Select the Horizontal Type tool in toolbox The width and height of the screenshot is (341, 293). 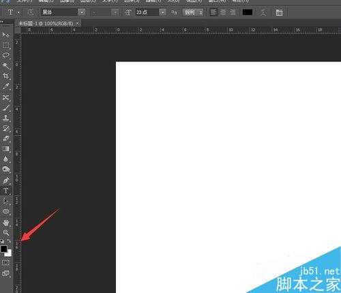coord(6,191)
